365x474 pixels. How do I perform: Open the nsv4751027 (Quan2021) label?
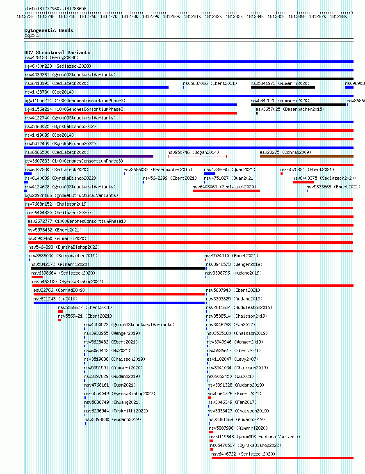pos(230,178)
